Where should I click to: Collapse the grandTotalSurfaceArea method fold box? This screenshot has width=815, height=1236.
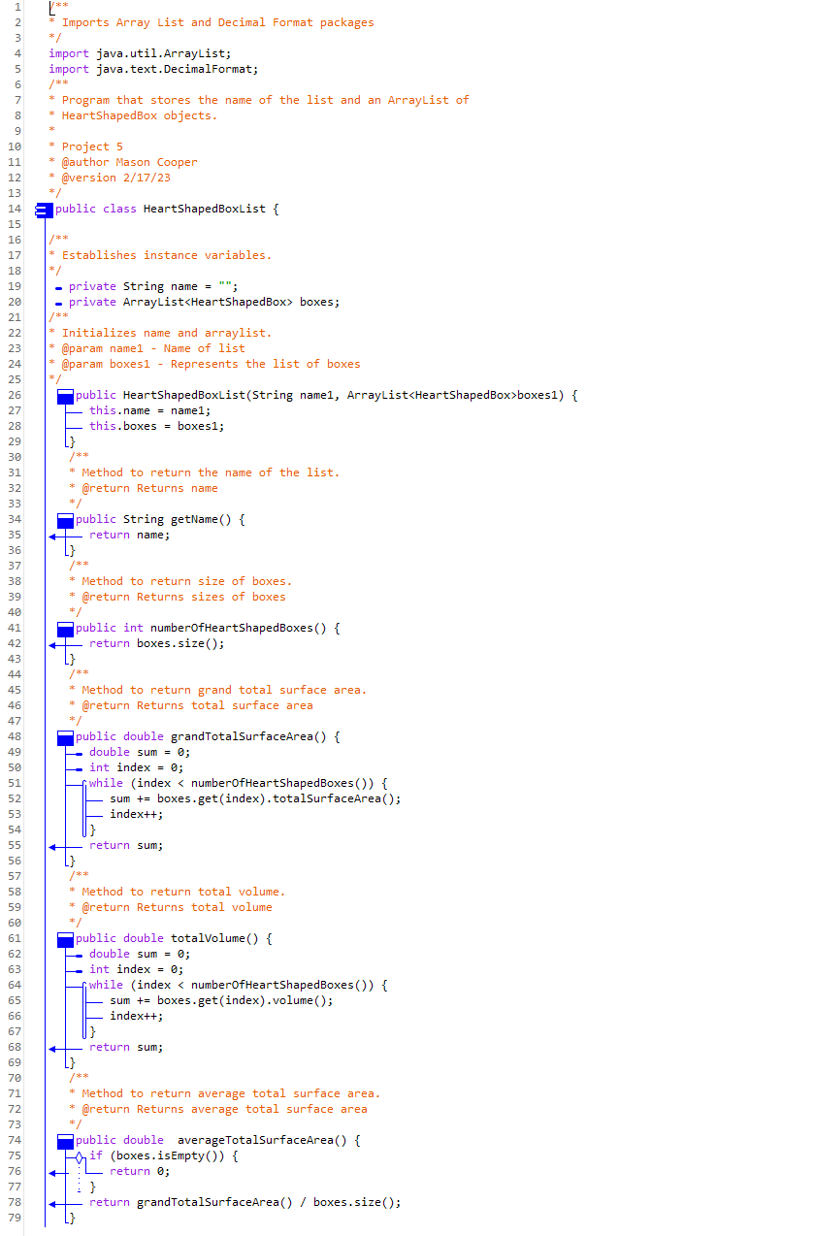pos(66,737)
